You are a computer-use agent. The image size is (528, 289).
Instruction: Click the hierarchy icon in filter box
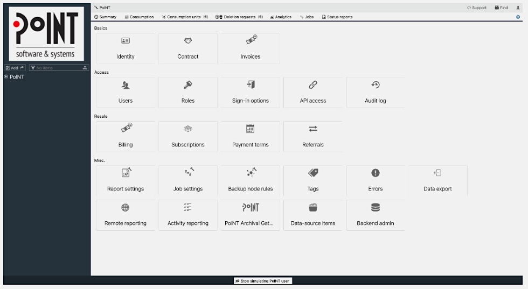pos(85,68)
